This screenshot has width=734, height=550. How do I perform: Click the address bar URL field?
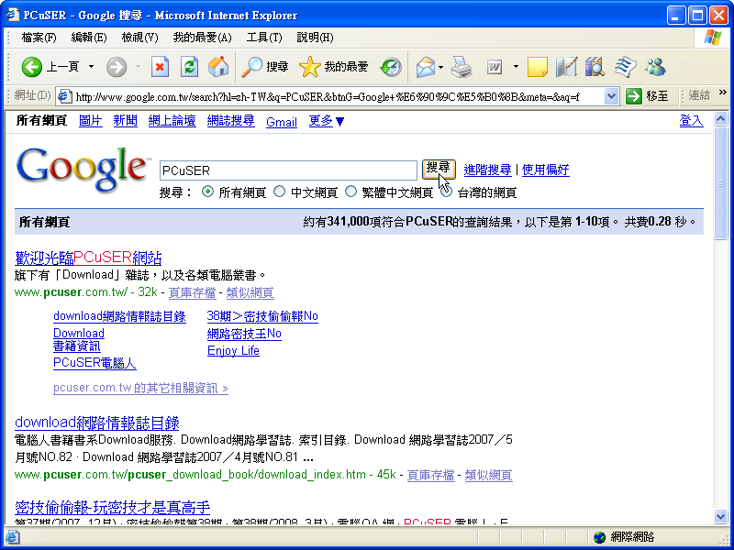(338, 97)
